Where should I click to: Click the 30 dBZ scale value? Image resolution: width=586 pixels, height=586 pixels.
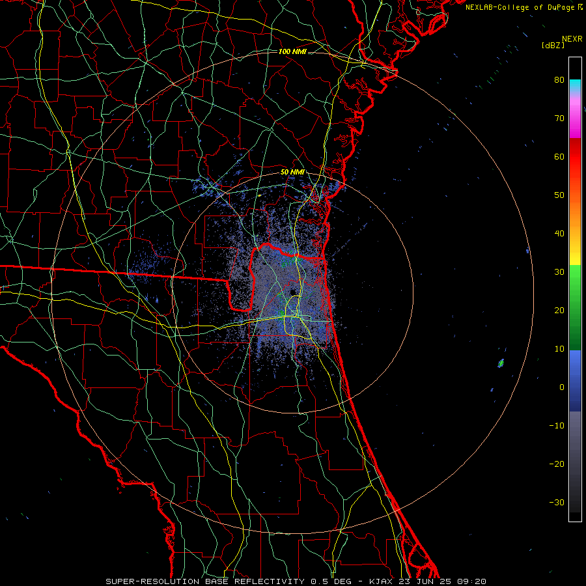pyautogui.click(x=559, y=272)
